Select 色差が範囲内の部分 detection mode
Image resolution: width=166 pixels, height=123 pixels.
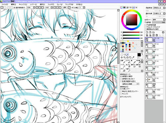point(121,81)
